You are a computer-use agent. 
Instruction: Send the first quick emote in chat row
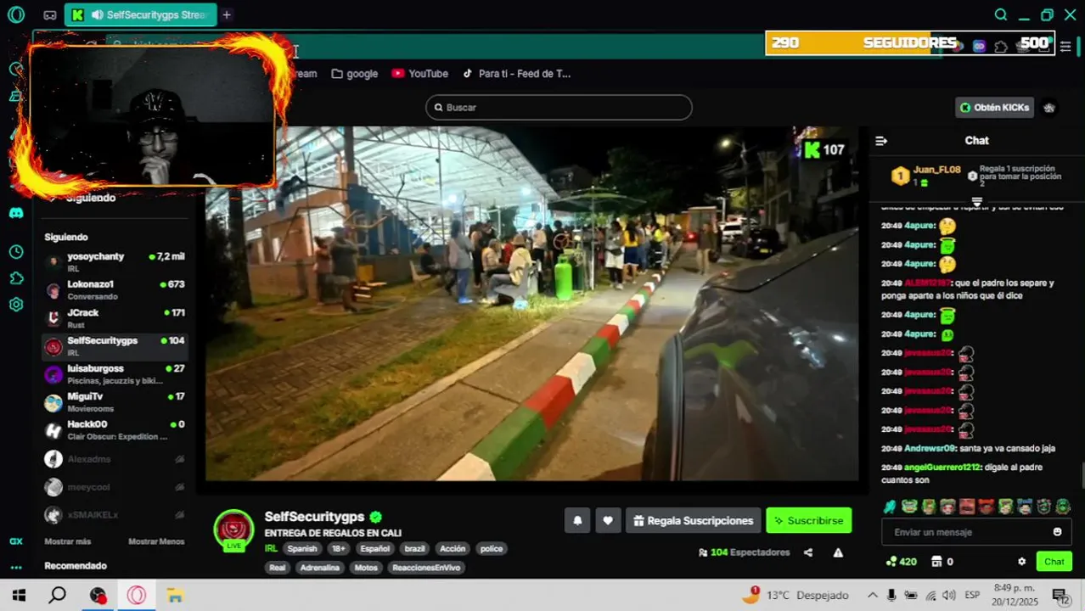890,507
